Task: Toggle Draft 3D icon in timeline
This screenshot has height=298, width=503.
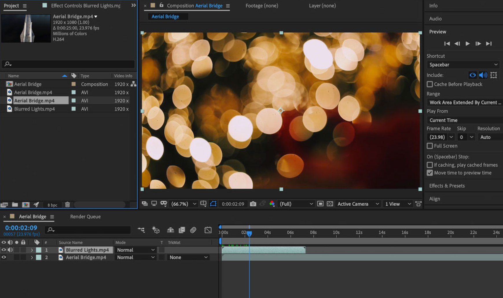Action: pyautogui.click(x=156, y=230)
